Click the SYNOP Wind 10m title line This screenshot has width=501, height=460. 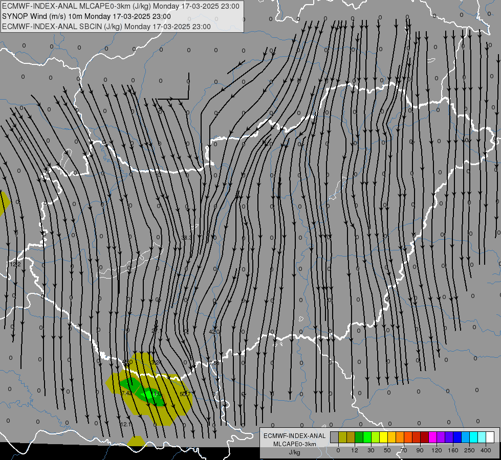(86, 16)
